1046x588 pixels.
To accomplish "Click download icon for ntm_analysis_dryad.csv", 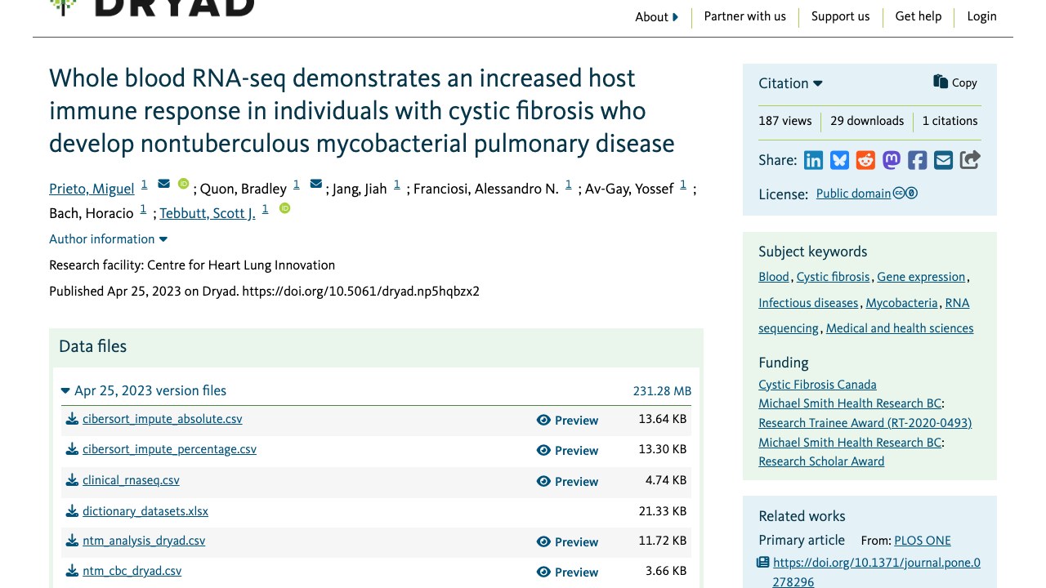I will [x=73, y=541].
